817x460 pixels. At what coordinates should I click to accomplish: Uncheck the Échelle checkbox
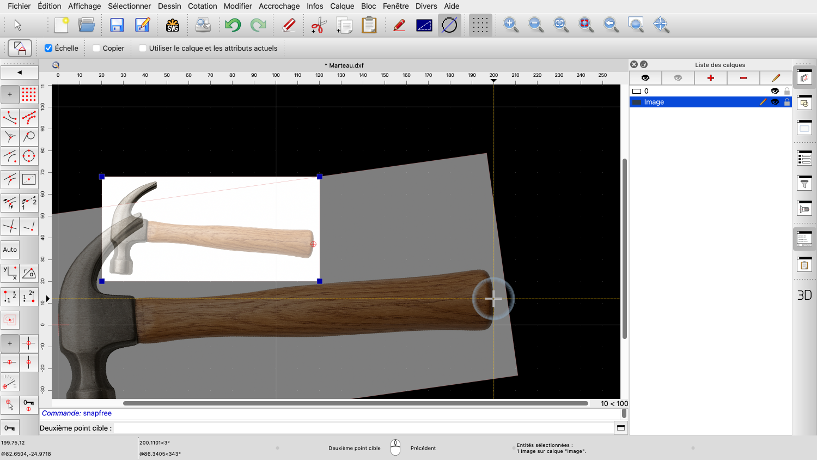[48, 48]
